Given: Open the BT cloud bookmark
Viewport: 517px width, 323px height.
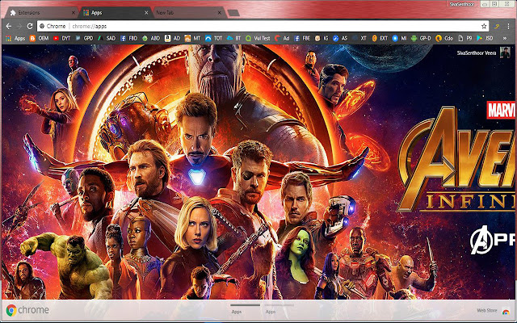Looking at the screenshot, I should [233, 38].
